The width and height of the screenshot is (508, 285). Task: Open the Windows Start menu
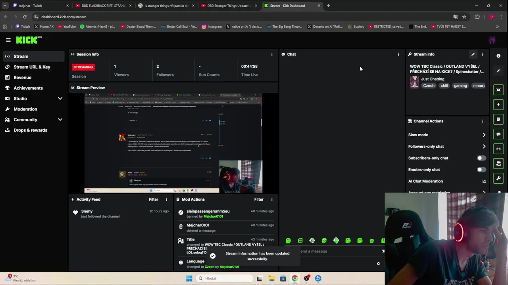pos(189,278)
